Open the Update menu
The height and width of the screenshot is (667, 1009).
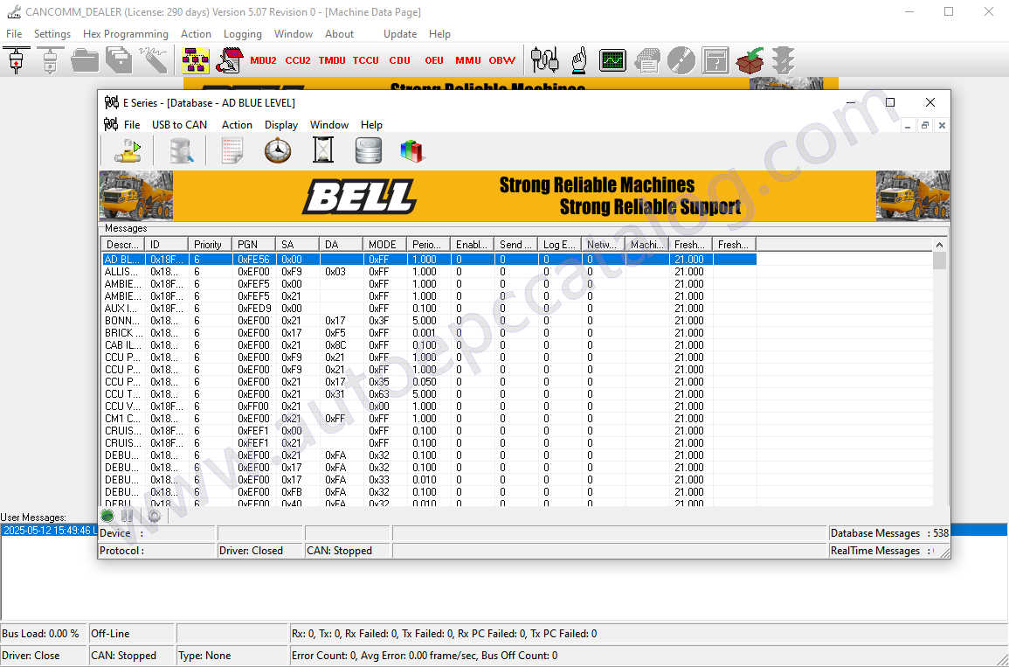(x=400, y=34)
